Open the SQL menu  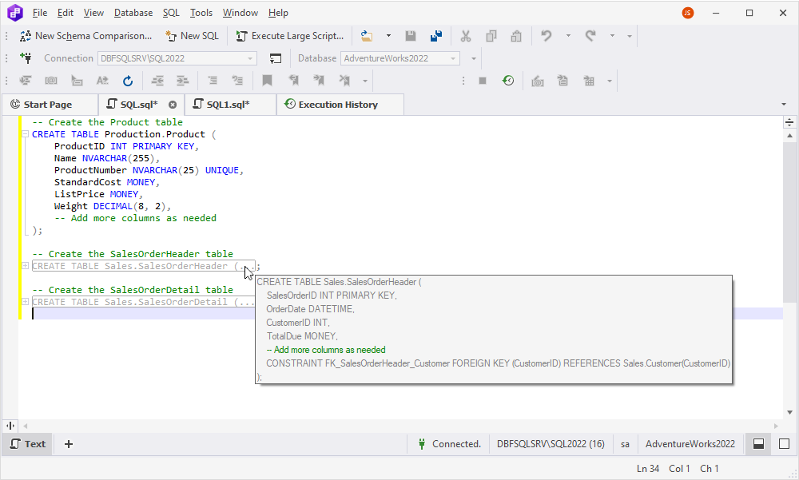click(171, 13)
